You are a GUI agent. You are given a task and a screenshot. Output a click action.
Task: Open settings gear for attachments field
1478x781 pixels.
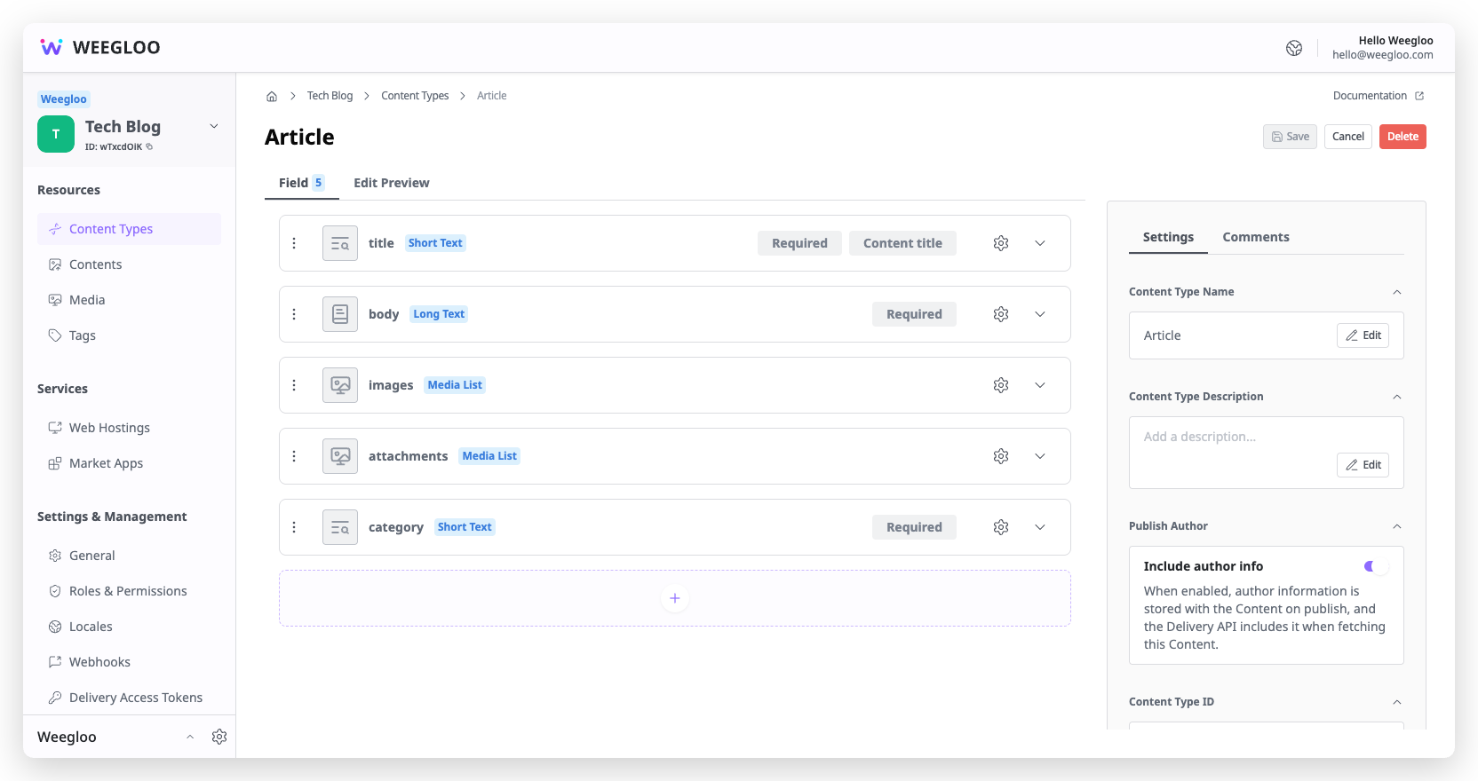1001,456
